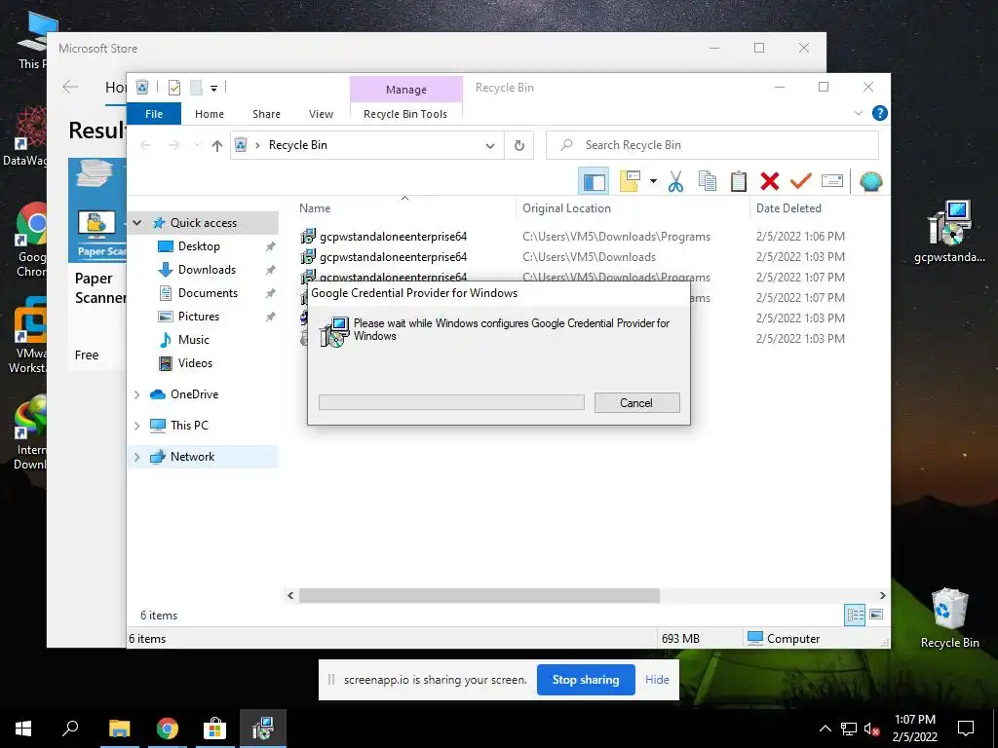Click in Search Recycle Bin field
This screenshot has width=998, height=748.
pos(712,146)
